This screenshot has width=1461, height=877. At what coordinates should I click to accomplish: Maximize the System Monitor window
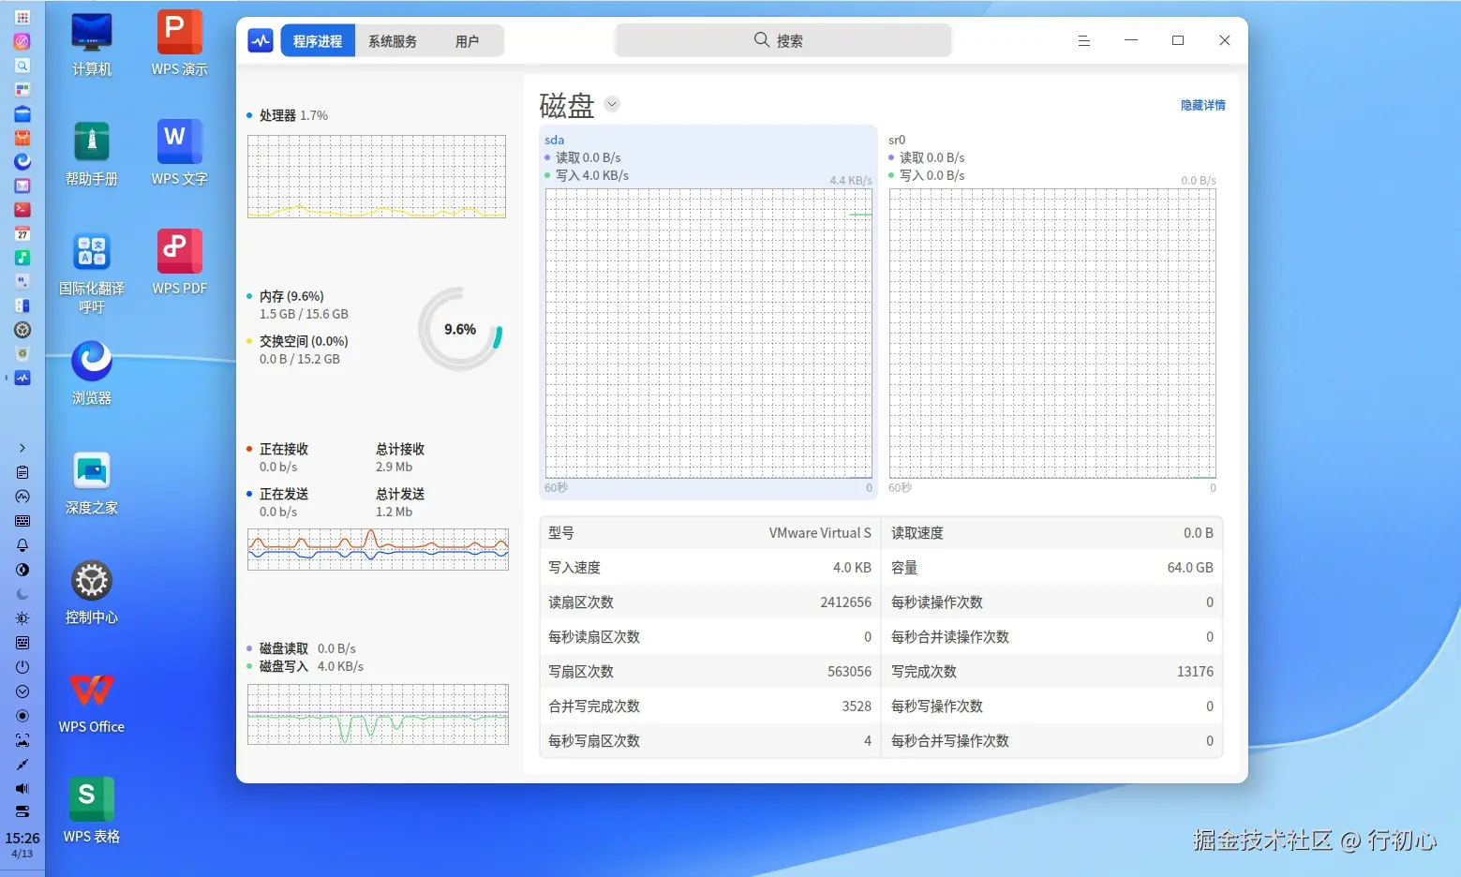coord(1178,40)
